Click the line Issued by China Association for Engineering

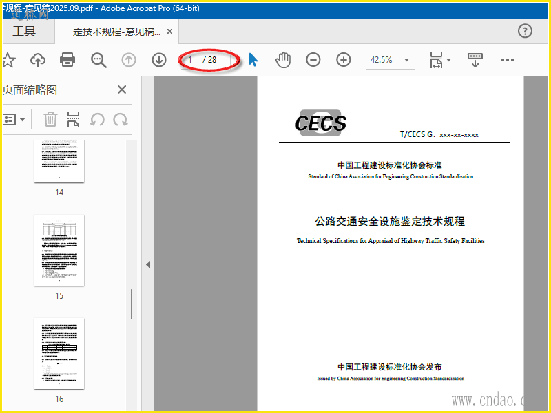coord(391,378)
